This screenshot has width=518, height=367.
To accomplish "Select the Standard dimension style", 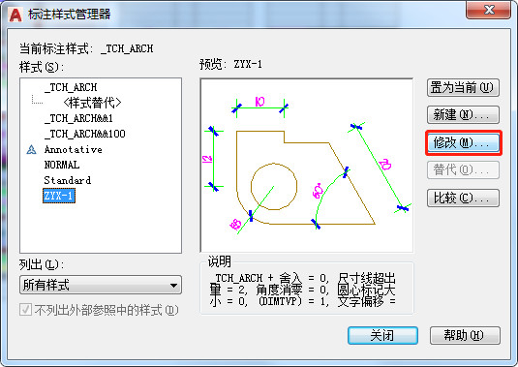I will pos(68,180).
